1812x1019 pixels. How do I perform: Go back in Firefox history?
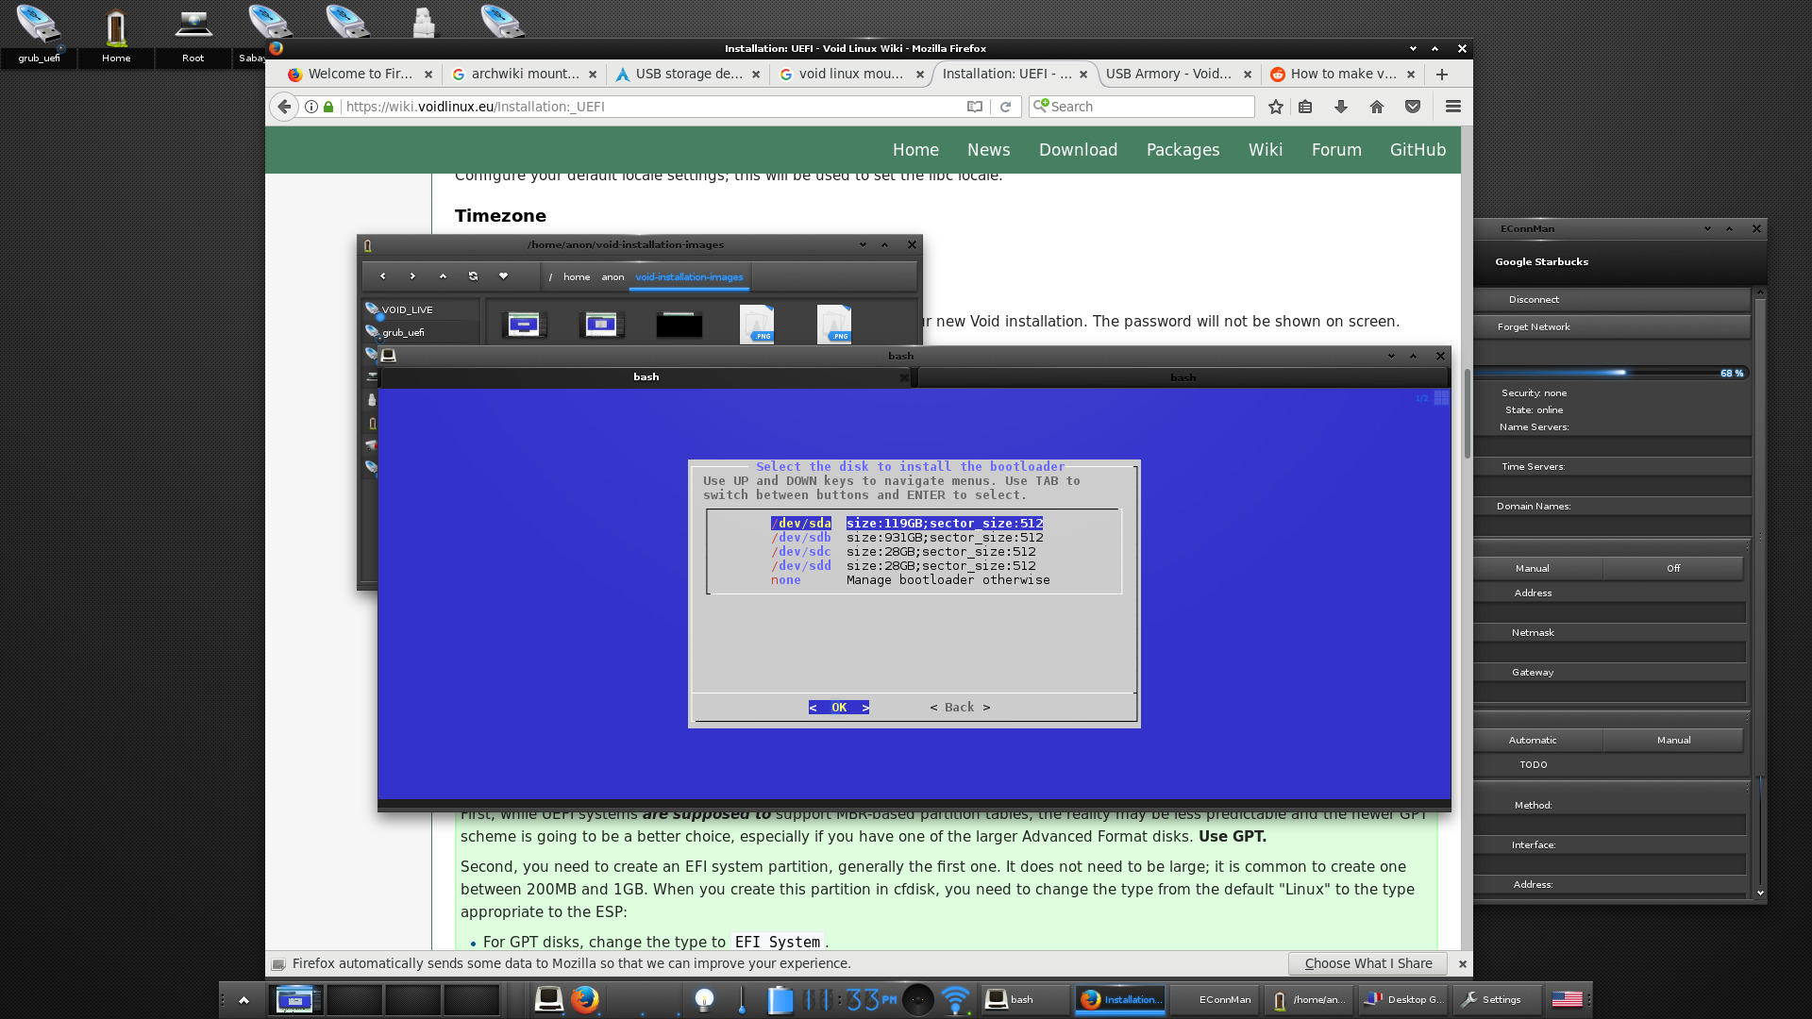click(284, 107)
